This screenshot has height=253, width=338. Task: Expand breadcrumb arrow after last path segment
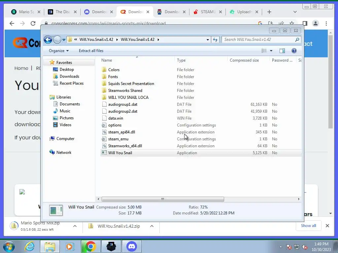(x=158, y=40)
